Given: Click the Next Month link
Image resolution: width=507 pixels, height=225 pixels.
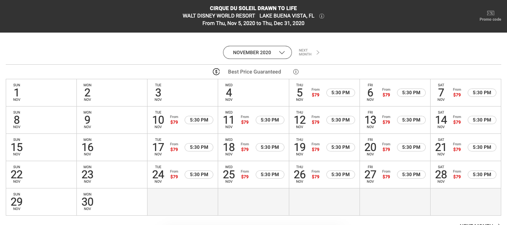Looking at the screenshot, I should click(x=305, y=52).
